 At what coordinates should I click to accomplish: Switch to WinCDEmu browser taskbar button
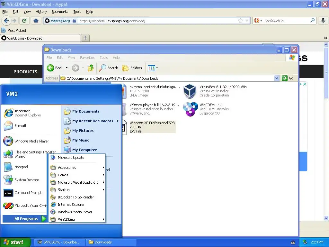point(59,242)
